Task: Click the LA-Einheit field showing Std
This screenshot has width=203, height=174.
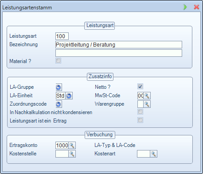Action: point(61,96)
